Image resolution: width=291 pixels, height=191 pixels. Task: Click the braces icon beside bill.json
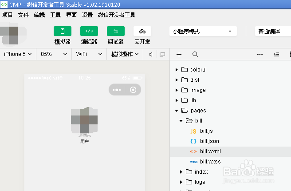click(x=193, y=141)
